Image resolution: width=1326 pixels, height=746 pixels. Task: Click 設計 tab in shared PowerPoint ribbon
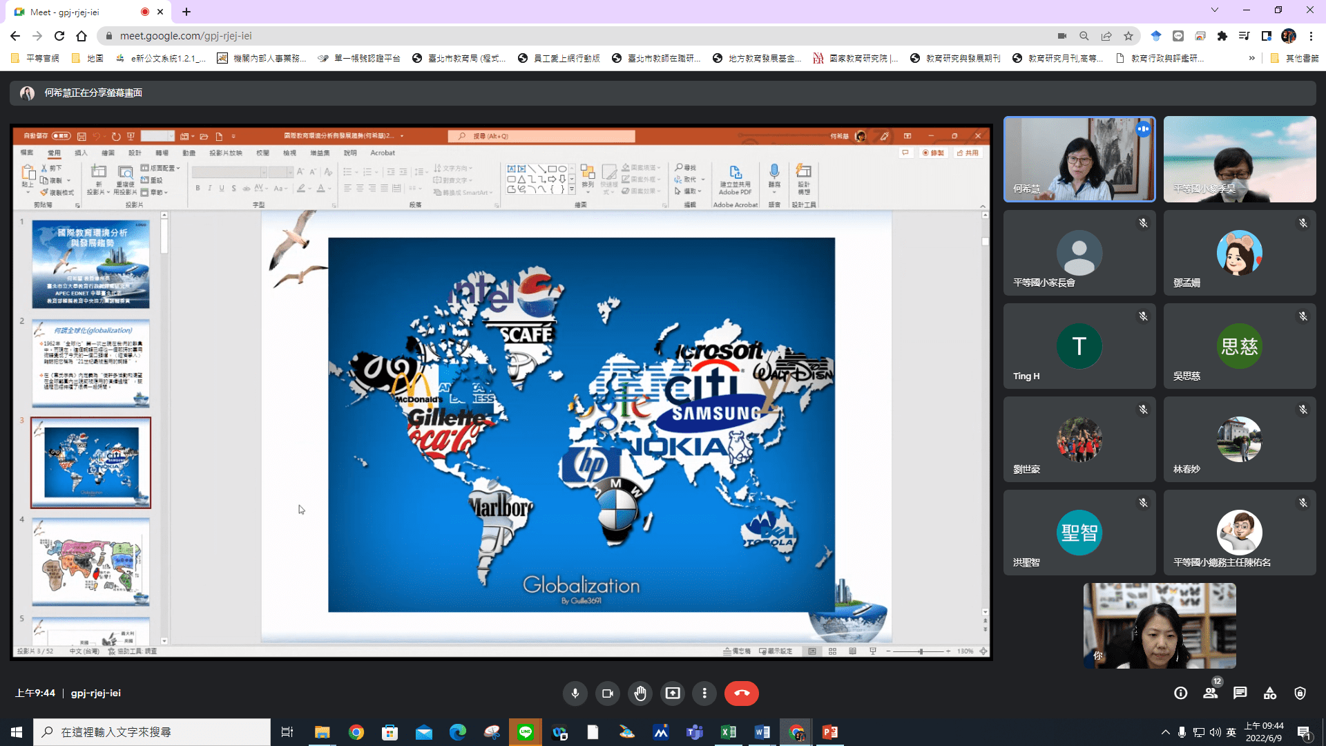point(135,153)
